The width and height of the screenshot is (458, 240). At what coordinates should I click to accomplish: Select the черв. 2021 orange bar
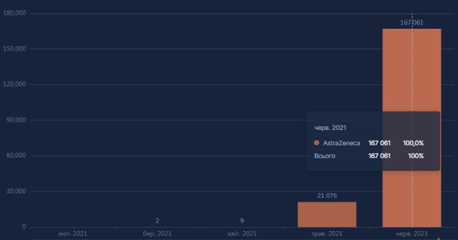click(411, 128)
